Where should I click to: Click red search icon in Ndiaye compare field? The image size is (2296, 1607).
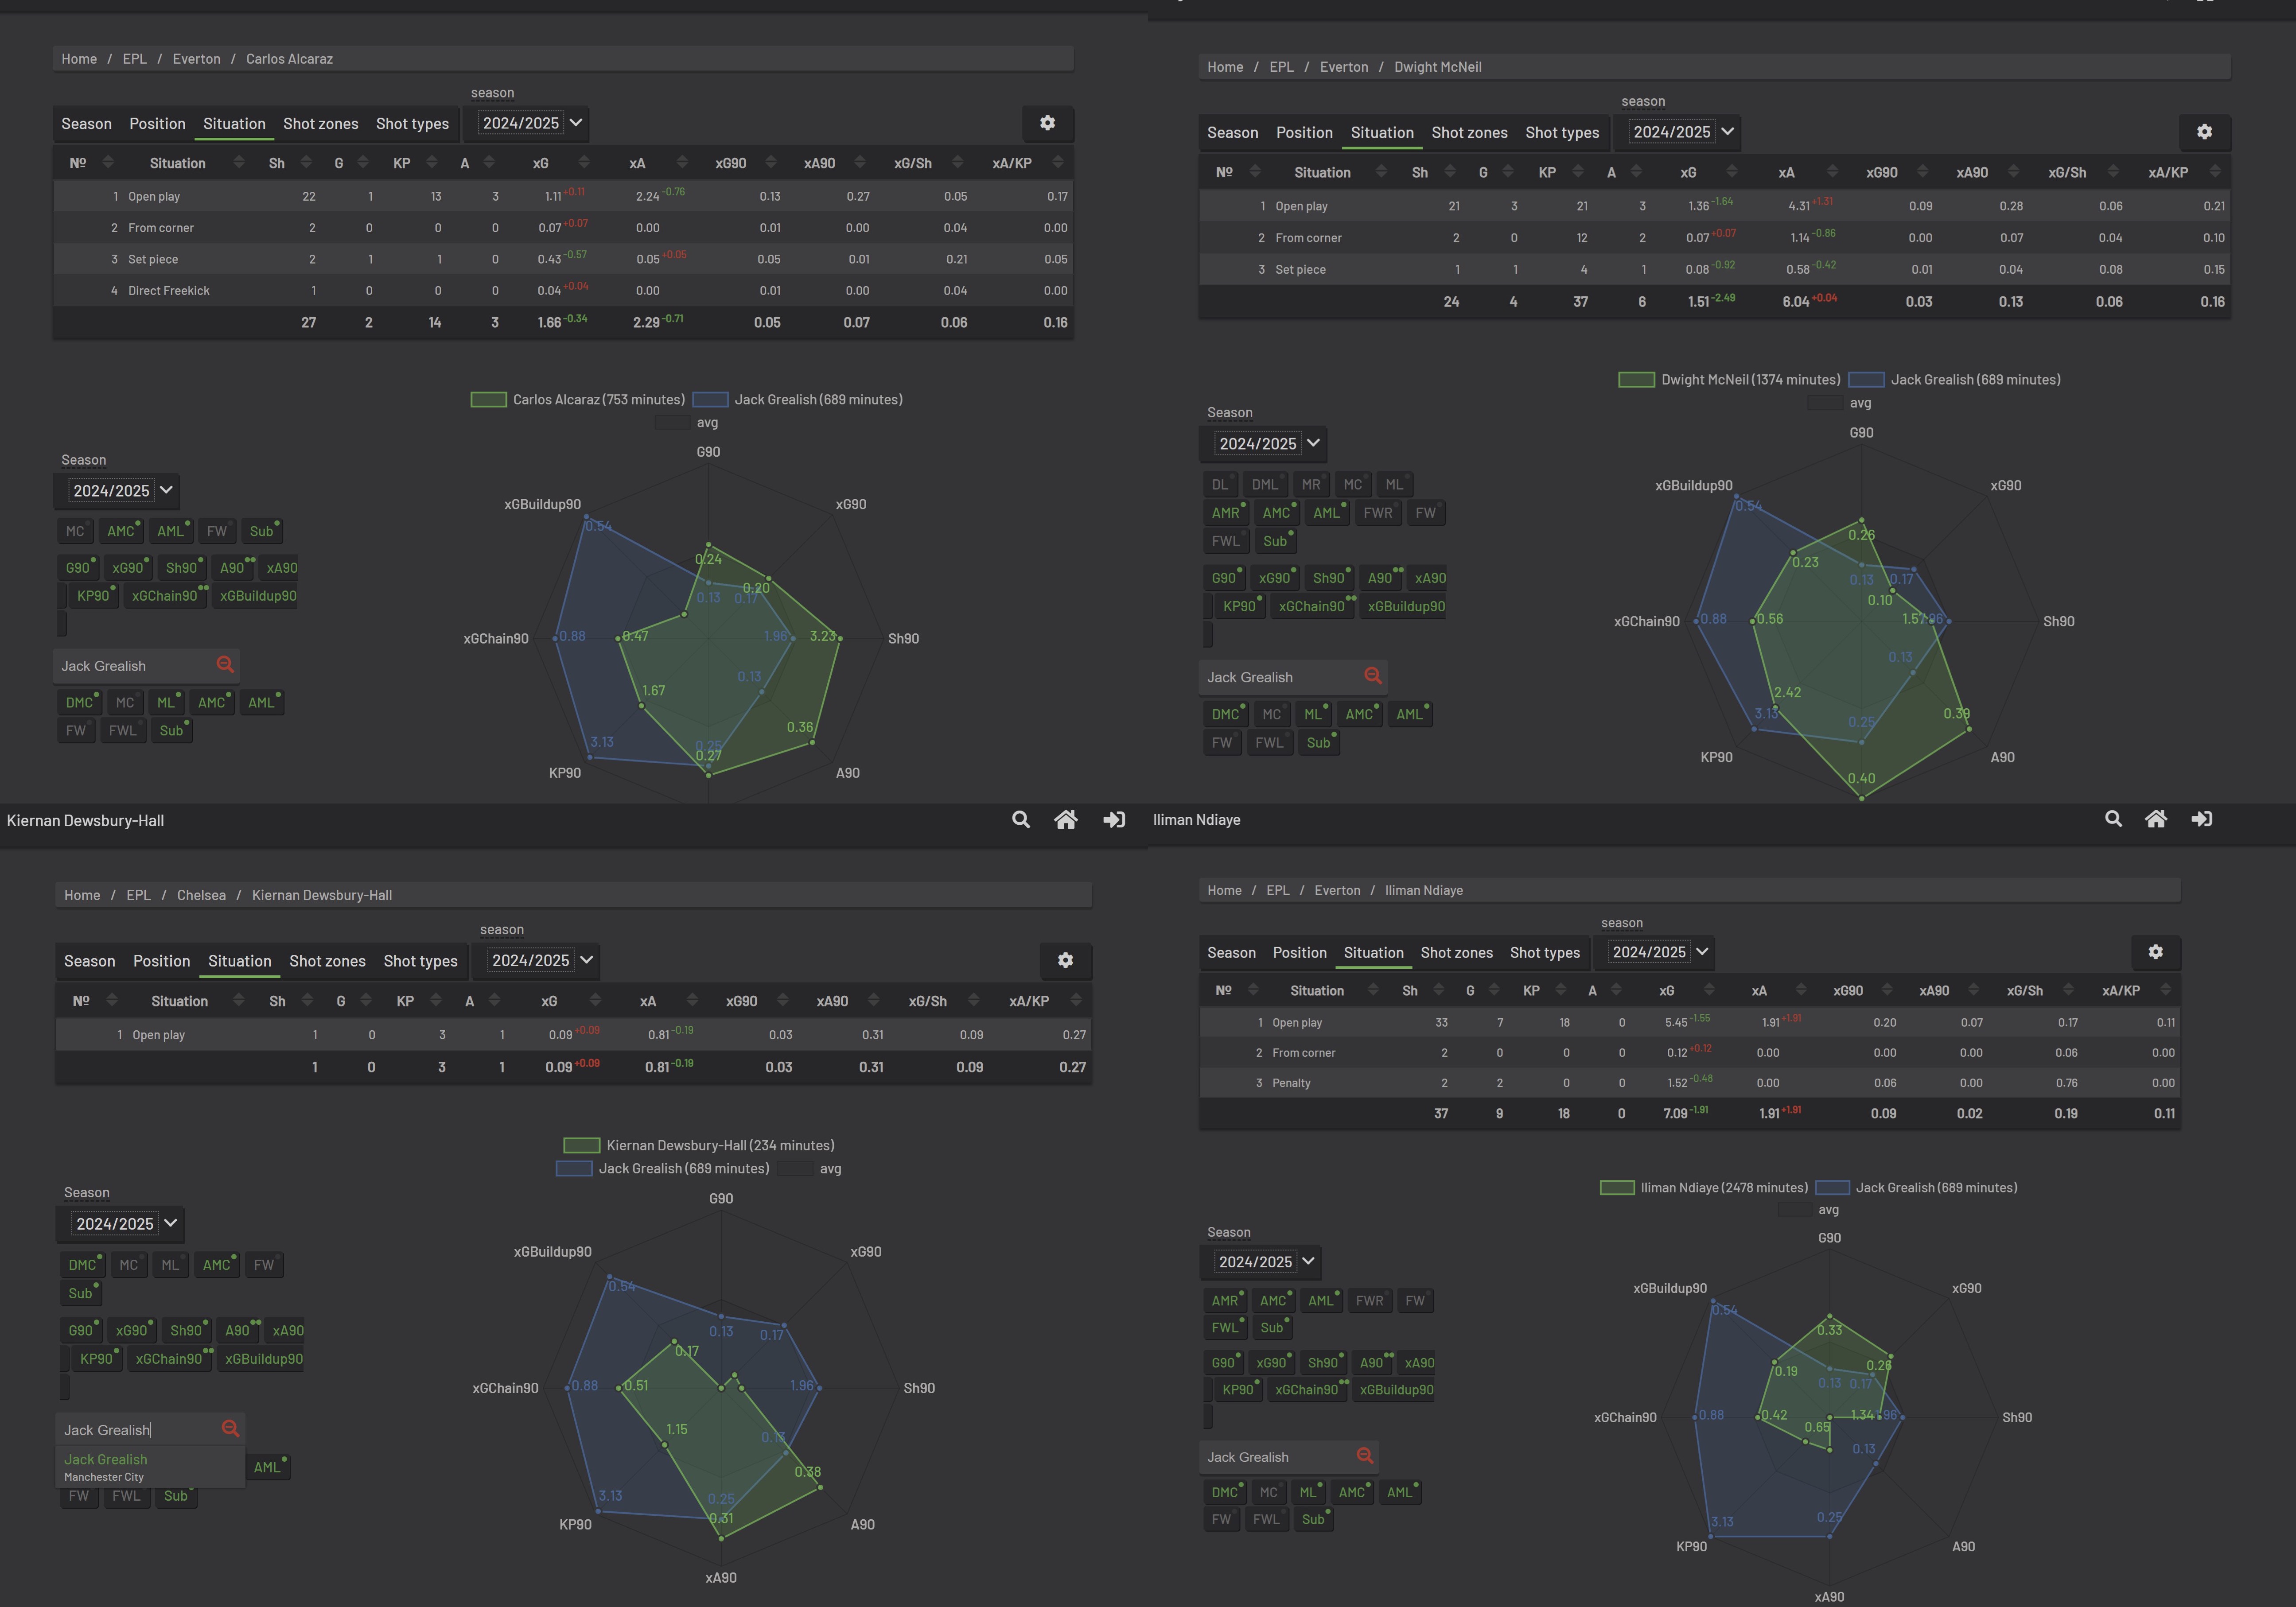click(1365, 1456)
